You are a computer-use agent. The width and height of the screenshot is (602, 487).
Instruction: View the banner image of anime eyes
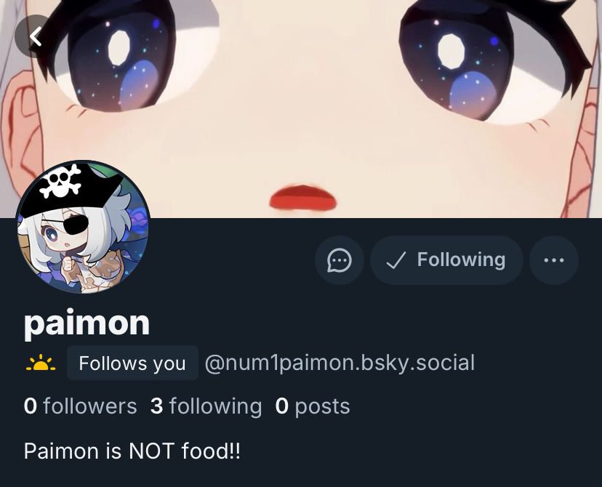301,108
